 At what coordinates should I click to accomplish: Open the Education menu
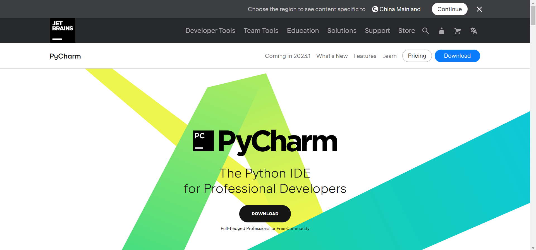pos(303,31)
